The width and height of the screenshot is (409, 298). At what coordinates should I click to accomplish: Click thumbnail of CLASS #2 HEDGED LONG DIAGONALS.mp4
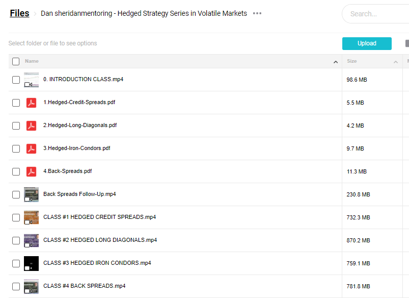coord(31,240)
